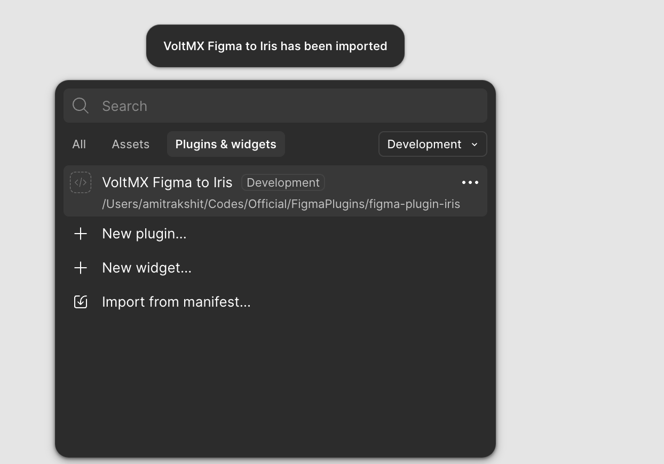Switch to the Assets tab
Screen dimensions: 664x464
[x=131, y=144]
